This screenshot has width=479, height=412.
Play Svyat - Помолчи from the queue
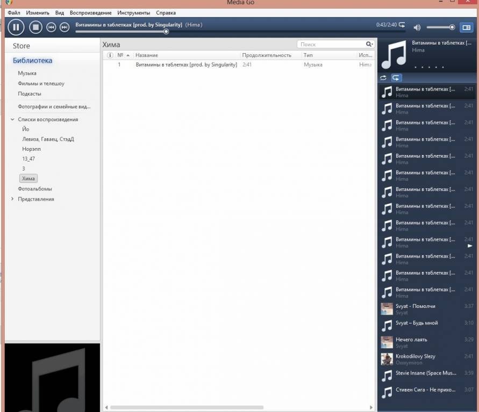pos(427,309)
